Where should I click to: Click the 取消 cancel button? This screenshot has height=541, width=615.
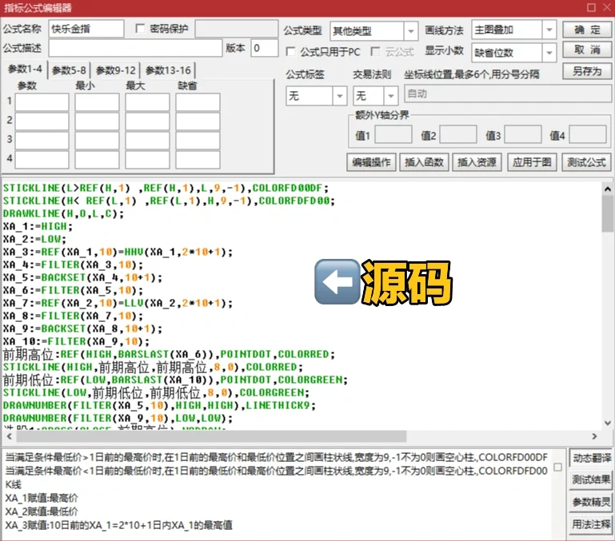coord(587,50)
